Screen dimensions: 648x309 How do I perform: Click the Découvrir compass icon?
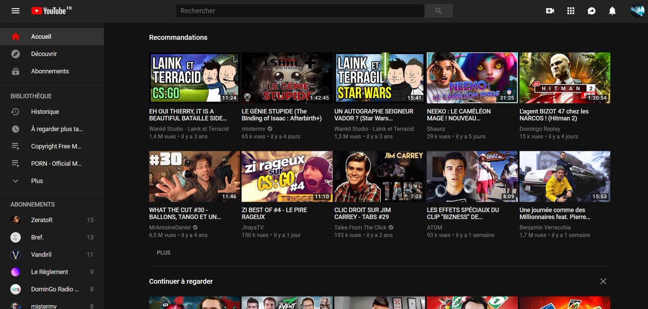tap(16, 54)
